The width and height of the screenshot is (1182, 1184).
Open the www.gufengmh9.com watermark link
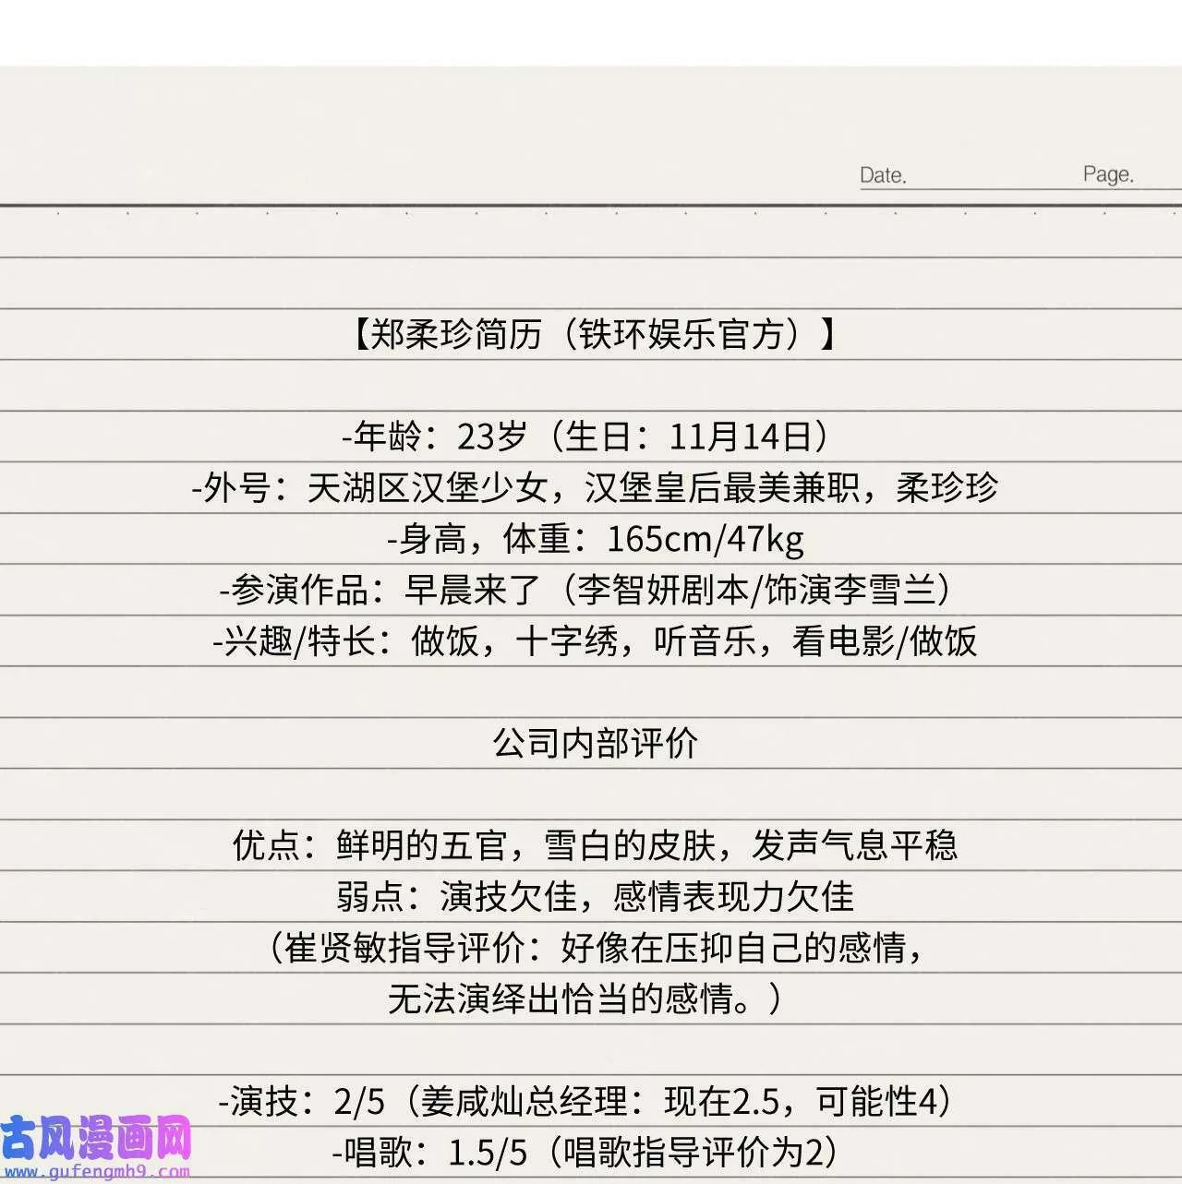coord(95,1172)
